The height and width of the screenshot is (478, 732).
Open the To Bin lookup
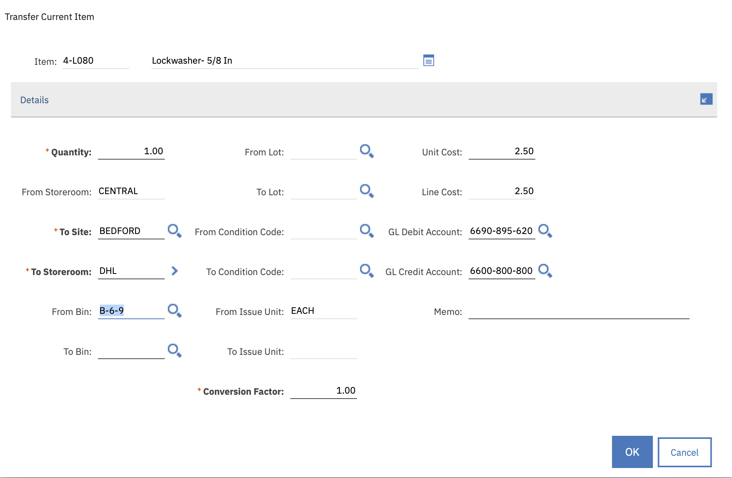pos(174,351)
